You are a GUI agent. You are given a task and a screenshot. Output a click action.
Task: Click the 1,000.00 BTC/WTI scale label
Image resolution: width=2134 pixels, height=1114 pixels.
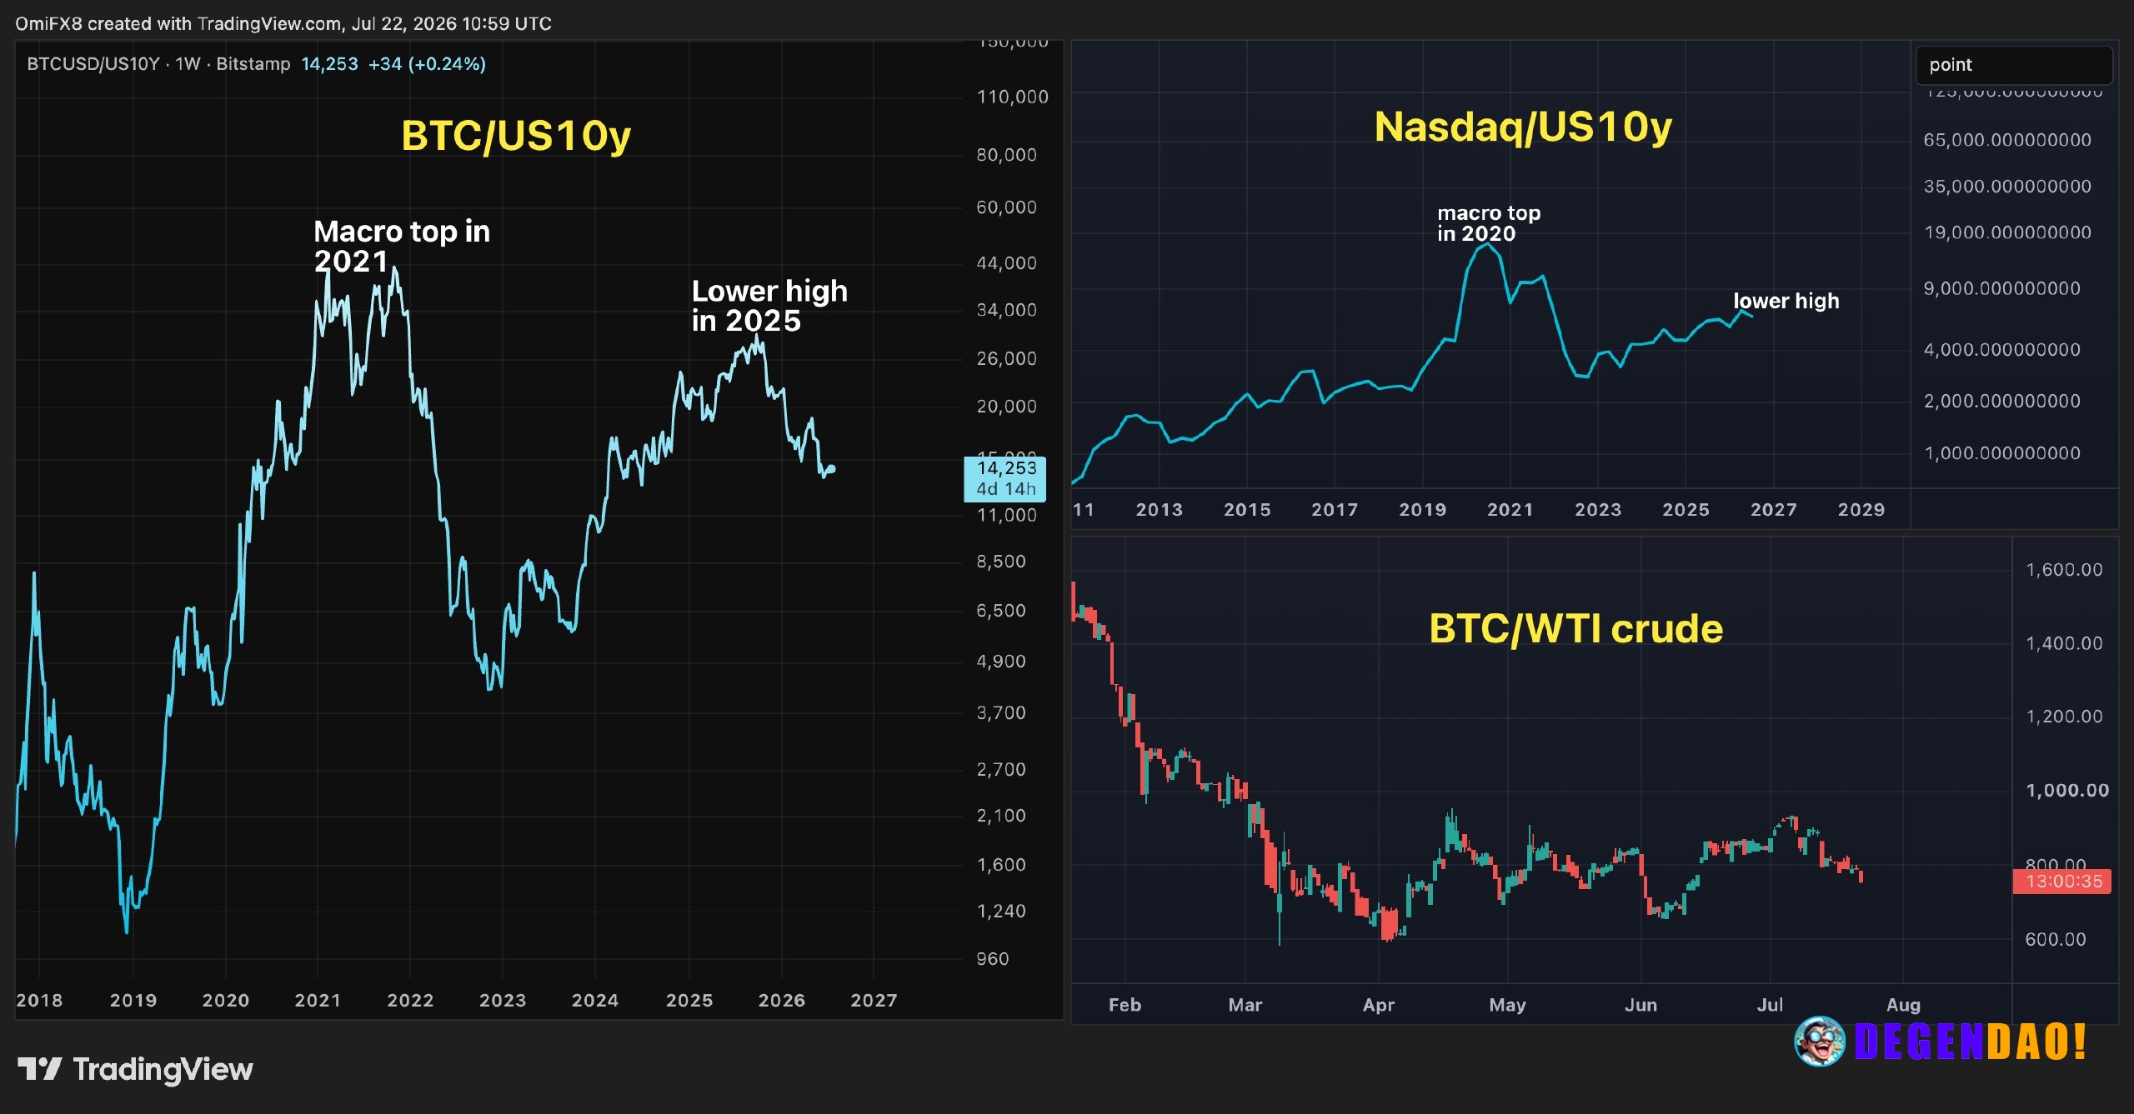click(2067, 791)
